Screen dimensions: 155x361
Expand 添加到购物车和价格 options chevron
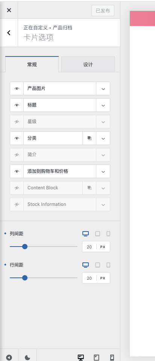click(103, 172)
